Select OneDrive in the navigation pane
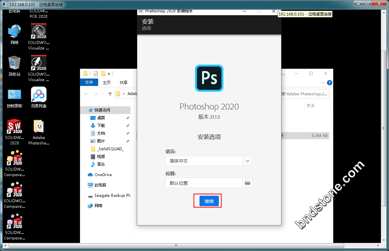The image size is (389, 251). pyautogui.click(x=103, y=175)
